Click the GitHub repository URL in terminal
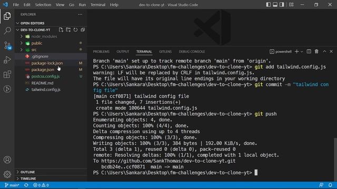Image resolution: width=337 pixels, height=189 pixels. pyautogui.click(x=168, y=161)
